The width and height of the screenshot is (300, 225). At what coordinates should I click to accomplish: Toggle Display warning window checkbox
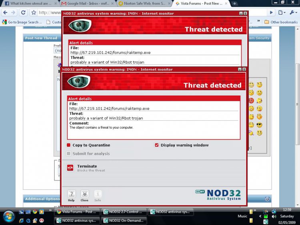click(157, 145)
